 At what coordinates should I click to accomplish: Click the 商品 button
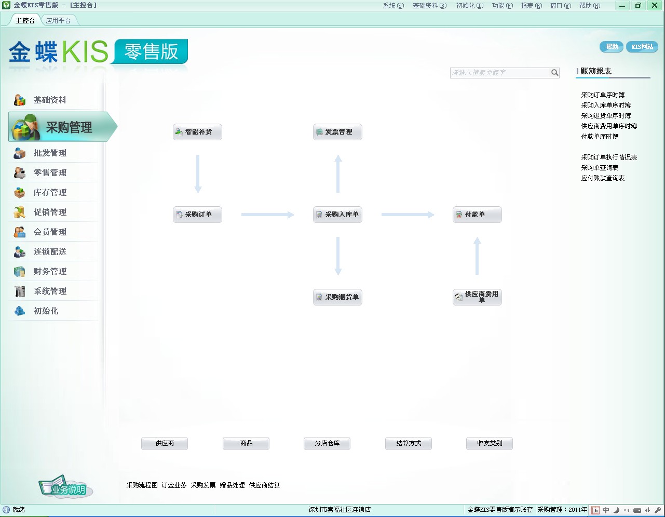[246, 443]
